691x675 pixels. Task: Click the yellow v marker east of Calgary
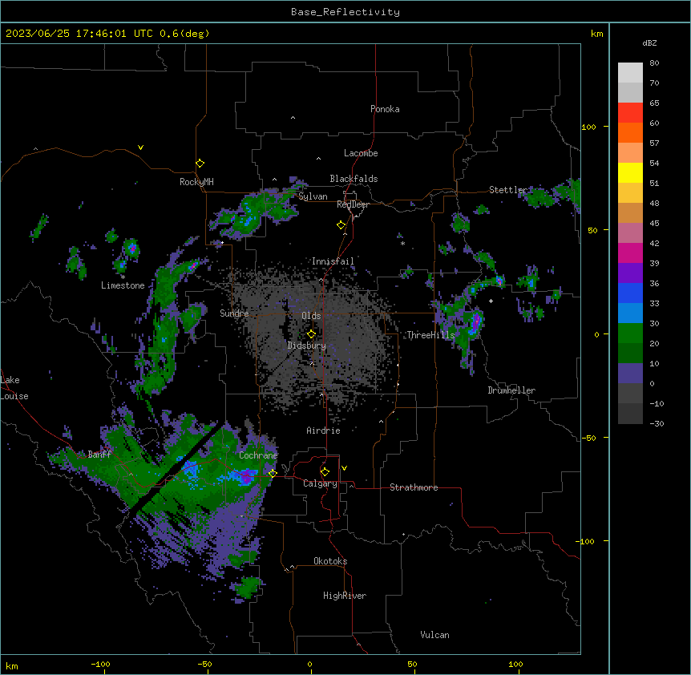[344, 468]
